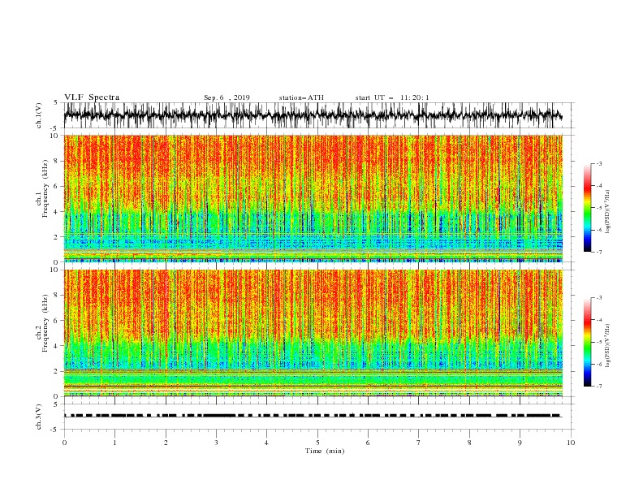Viewport: 643px width, 497px height.
Task: Click the "ch.1(V)" vertical axis label
Action: click(39, 115)
